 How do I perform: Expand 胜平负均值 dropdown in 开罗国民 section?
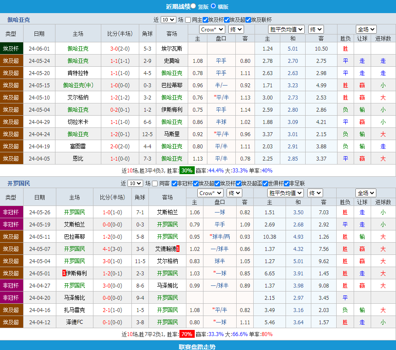tap(285, 193)
